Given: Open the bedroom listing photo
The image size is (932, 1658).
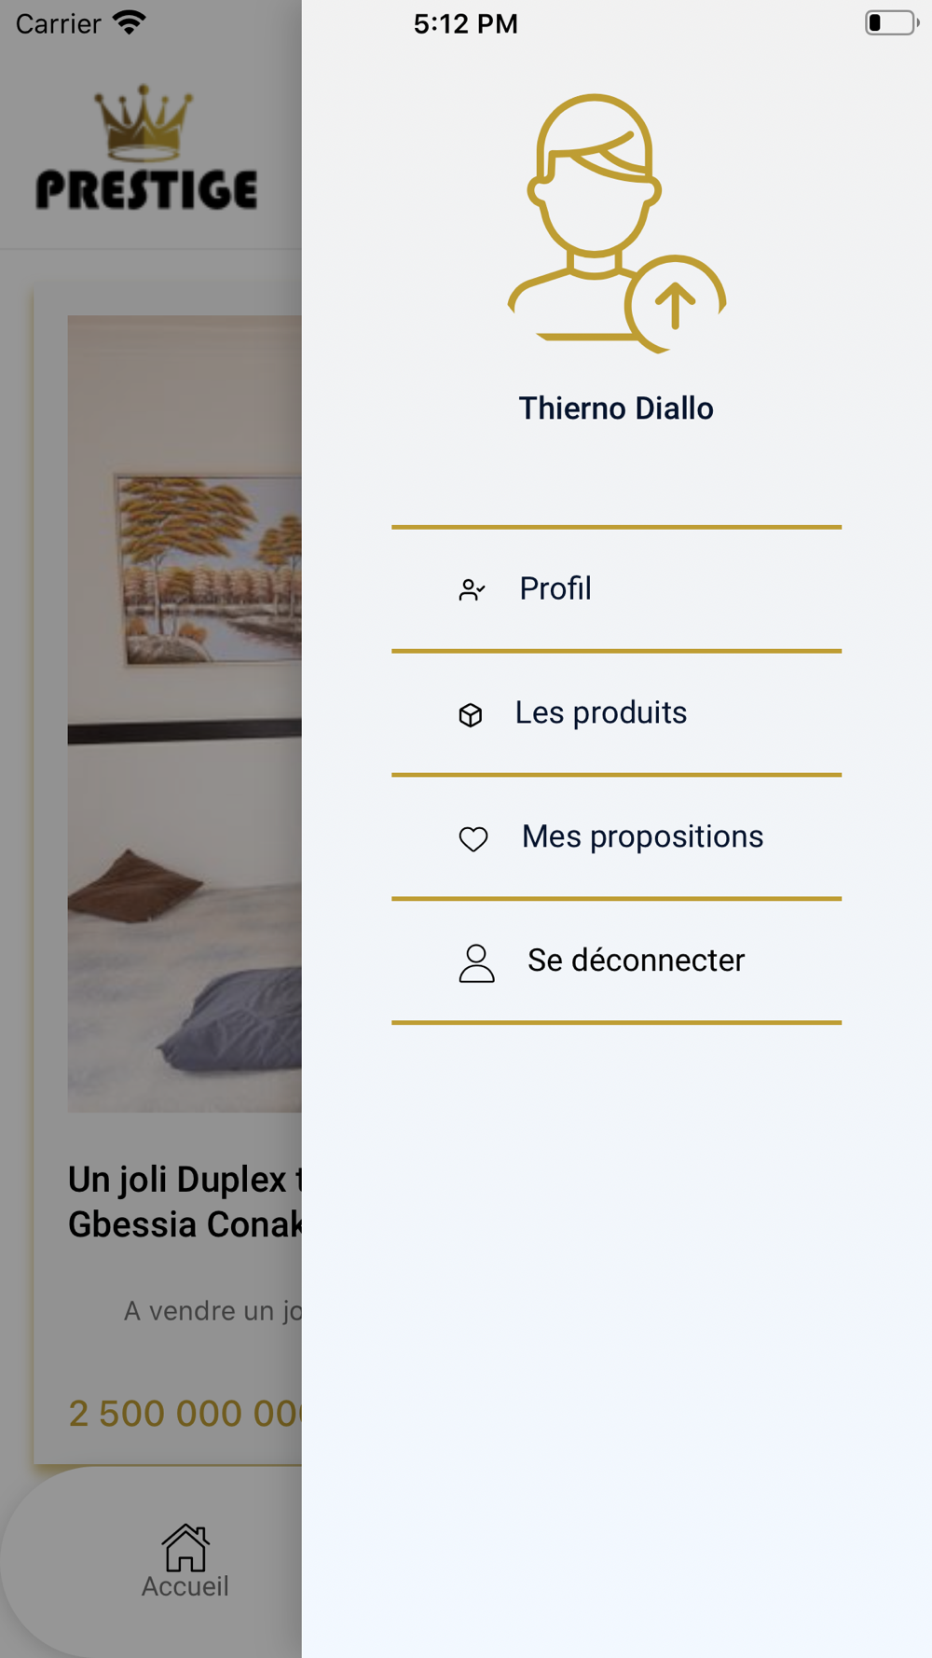Looking at the screenshot, I should pyautogui.click(x=185, y=713).
